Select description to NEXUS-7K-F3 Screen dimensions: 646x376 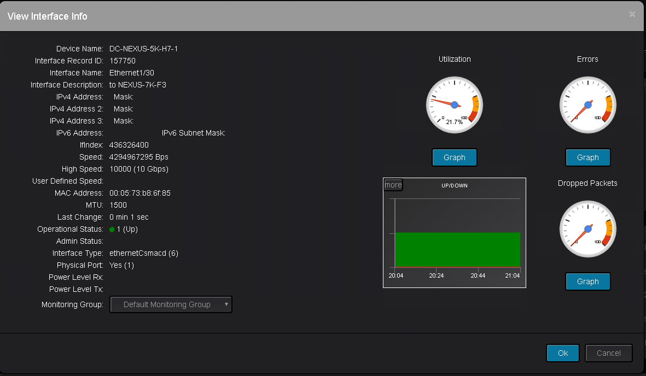point(138,85)
